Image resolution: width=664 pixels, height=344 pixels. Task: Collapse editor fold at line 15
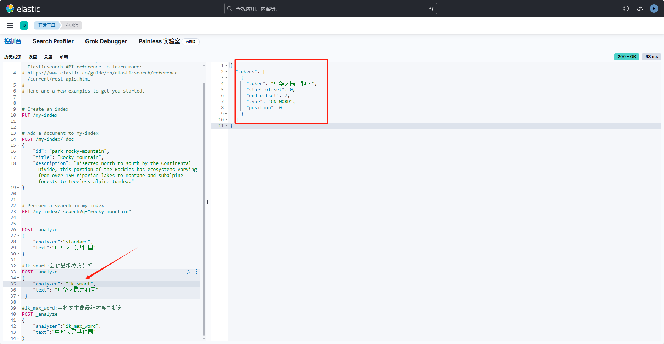coord(18,145)
